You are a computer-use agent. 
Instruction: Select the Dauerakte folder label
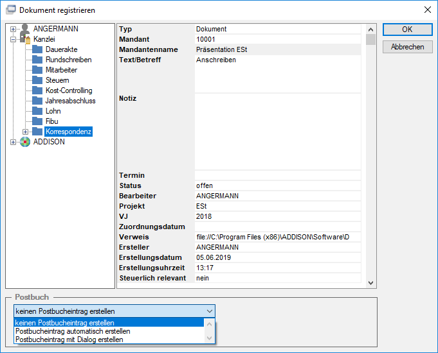tap(62, 49)
